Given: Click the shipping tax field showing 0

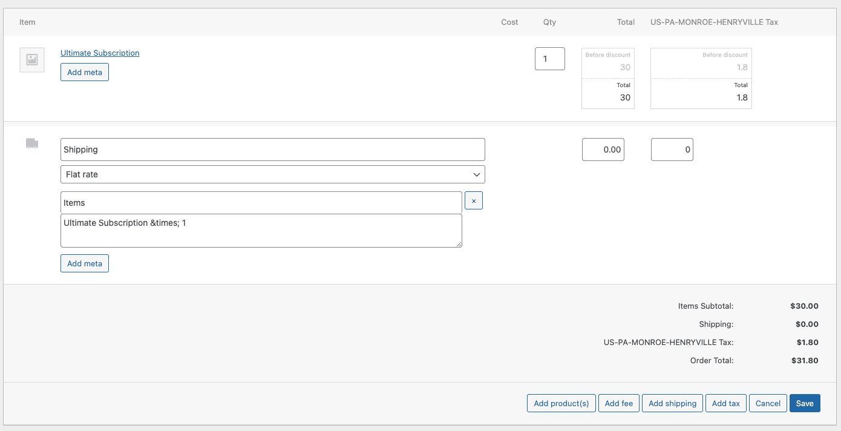Looking at the screenshot, I should point(672,149).
